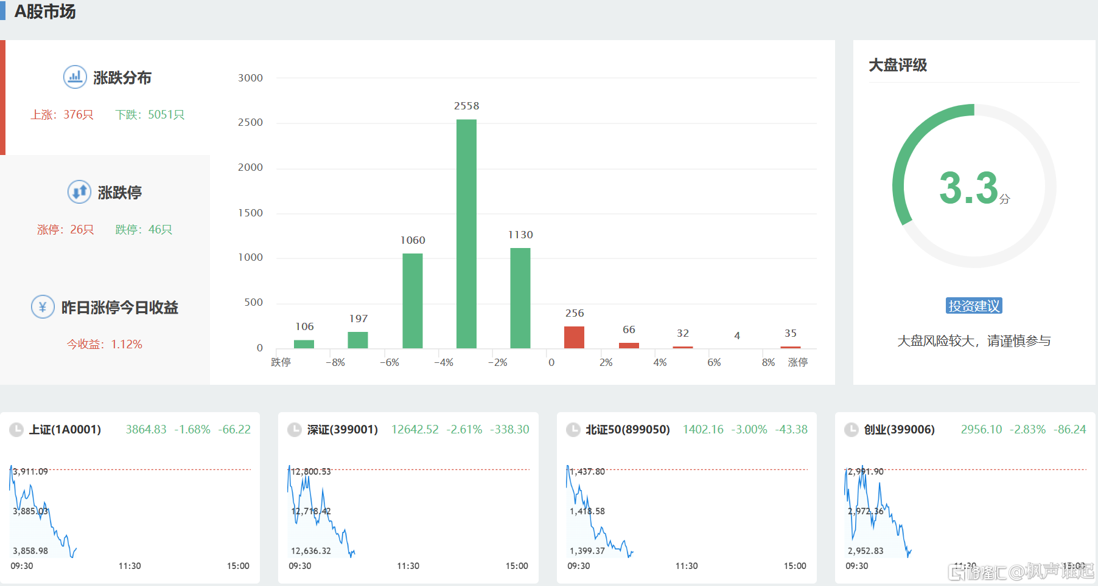Click the clock icon next to 深证(399001)
1098x586 pixels.
click(295, 430)
